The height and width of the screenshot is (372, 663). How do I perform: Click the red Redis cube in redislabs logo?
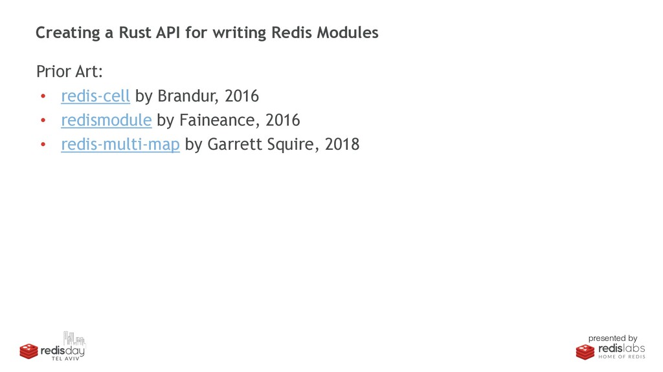pyautogui.click(x=585, y=352)
